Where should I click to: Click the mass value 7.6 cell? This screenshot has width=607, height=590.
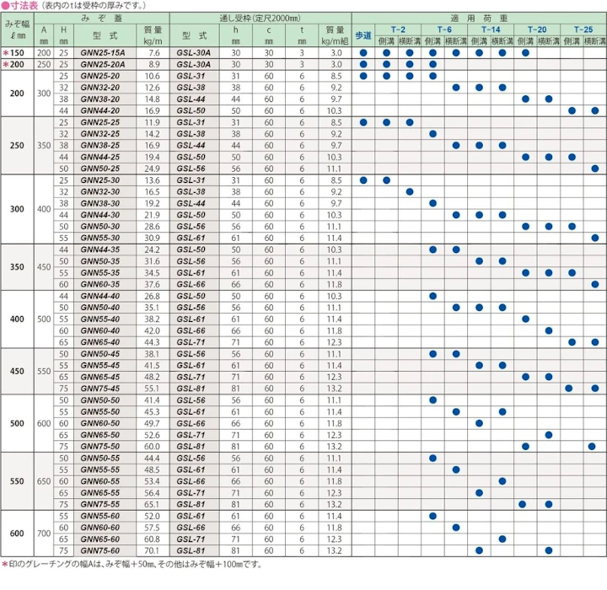click(154, 53)
